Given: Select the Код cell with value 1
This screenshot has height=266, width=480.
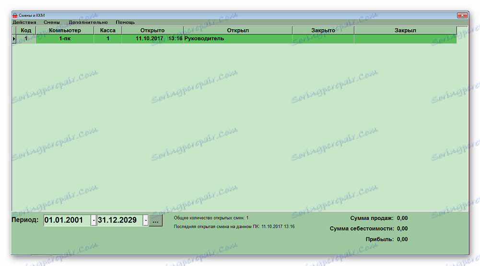Looking at the screenshot, I should click(x=26, y=38).
